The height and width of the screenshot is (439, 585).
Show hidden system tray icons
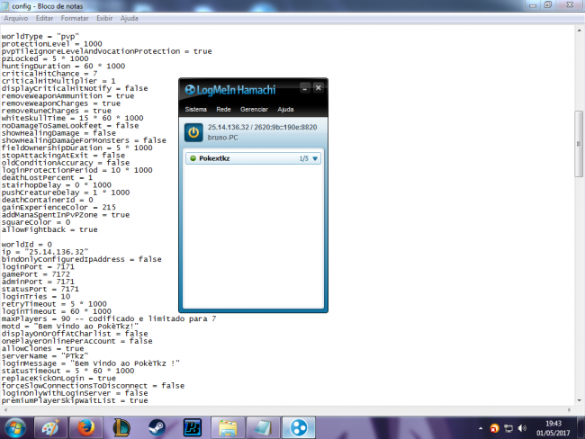481,428
